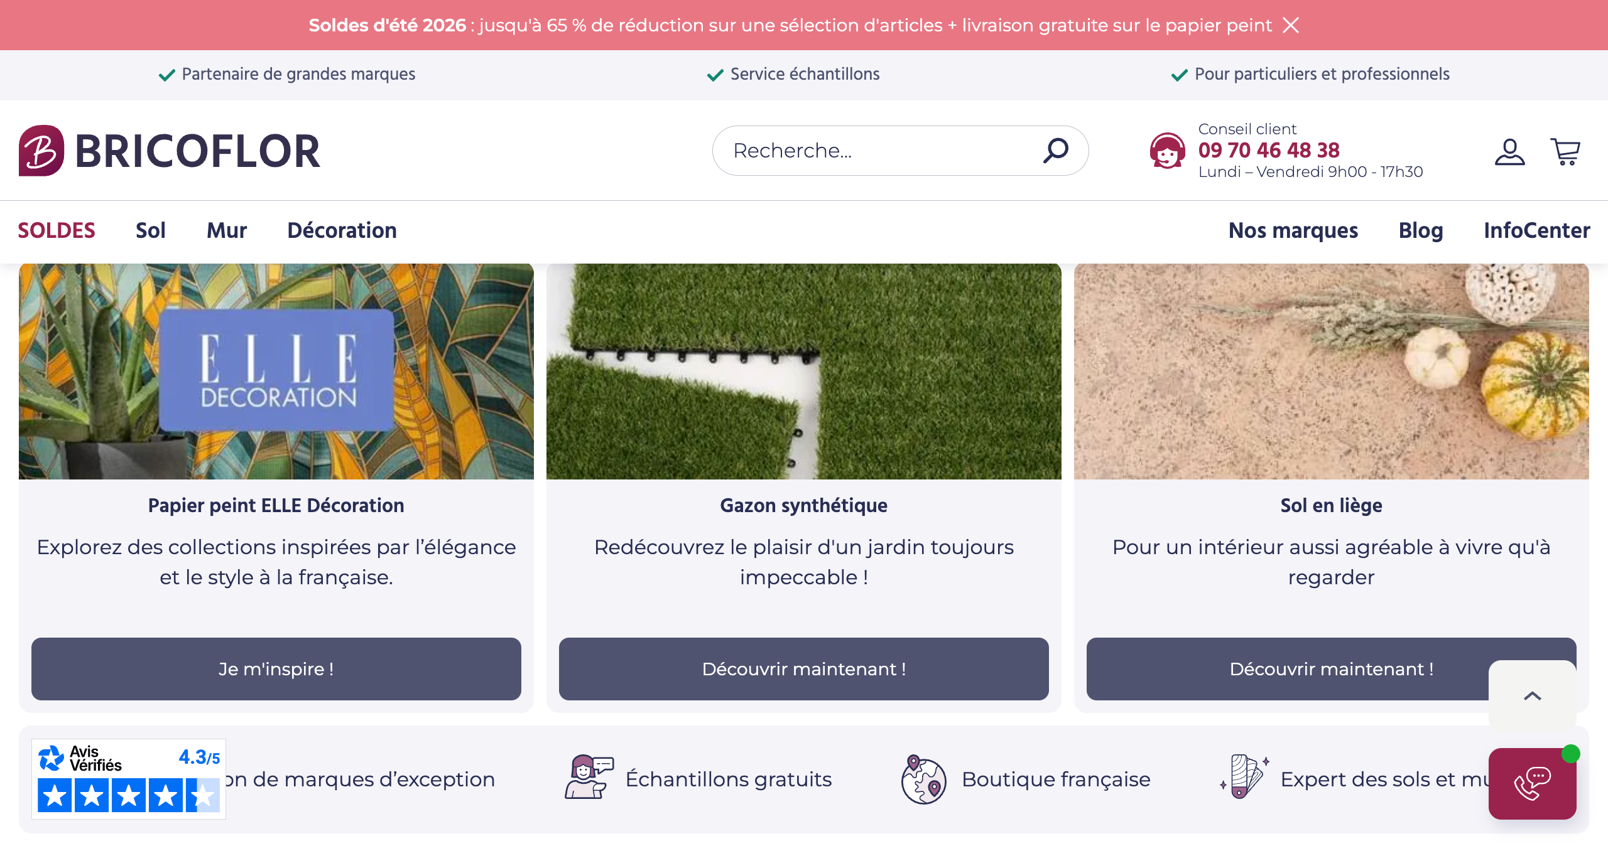Image resolution: width=1608 pixels, height=851 pixels.
Task: Open Nos marques menu
Action: [x=1293, y=231]
